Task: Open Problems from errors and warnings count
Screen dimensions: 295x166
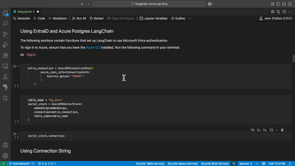Action: 47,164
